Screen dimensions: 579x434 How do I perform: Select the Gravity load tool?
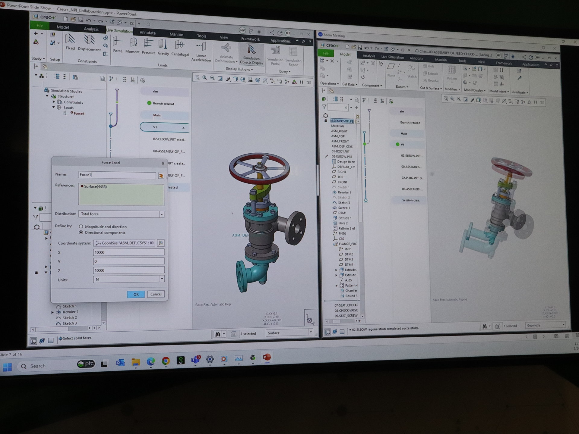pyautogui.click(x=163, y=48)
